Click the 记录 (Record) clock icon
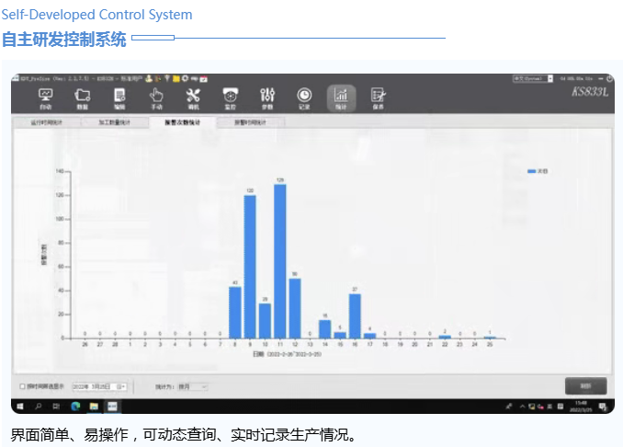The width and height of the screenshot is (623, 447). pos(304,97)
